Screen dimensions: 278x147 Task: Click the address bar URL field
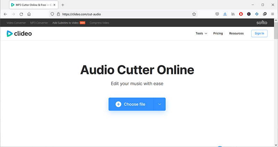pos(123,14)
